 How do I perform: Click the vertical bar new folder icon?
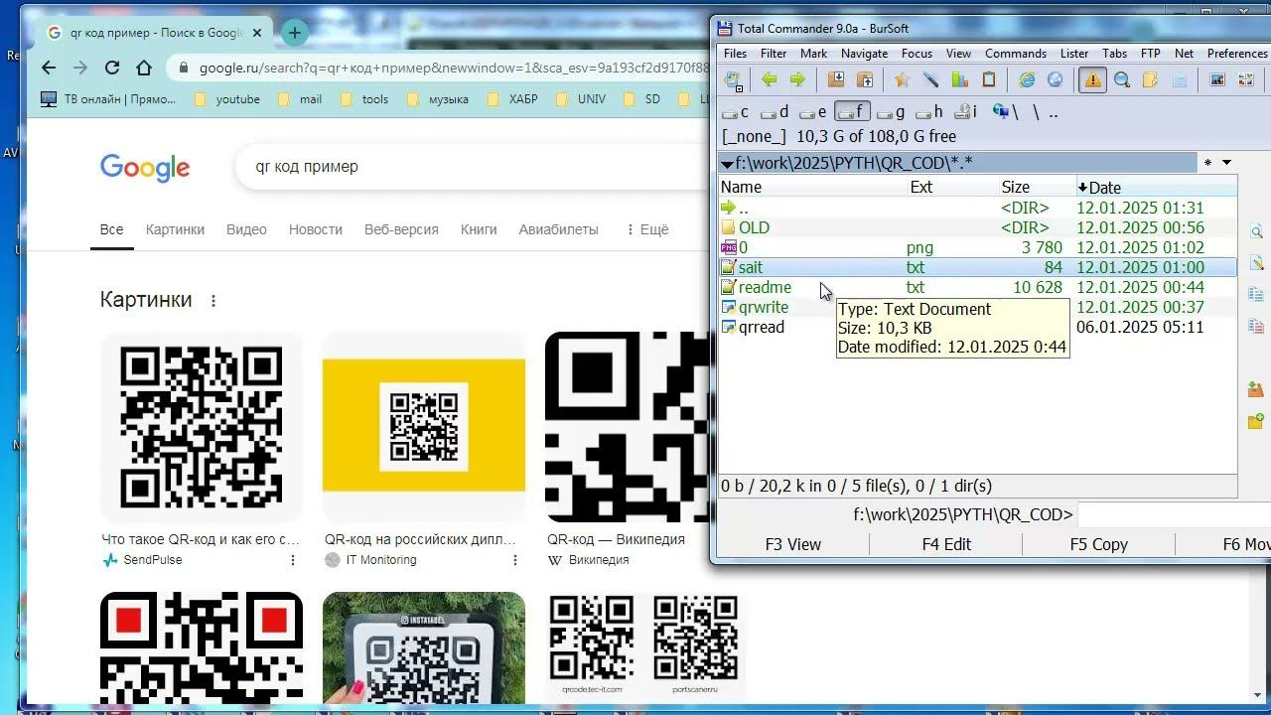[1256, 422]
